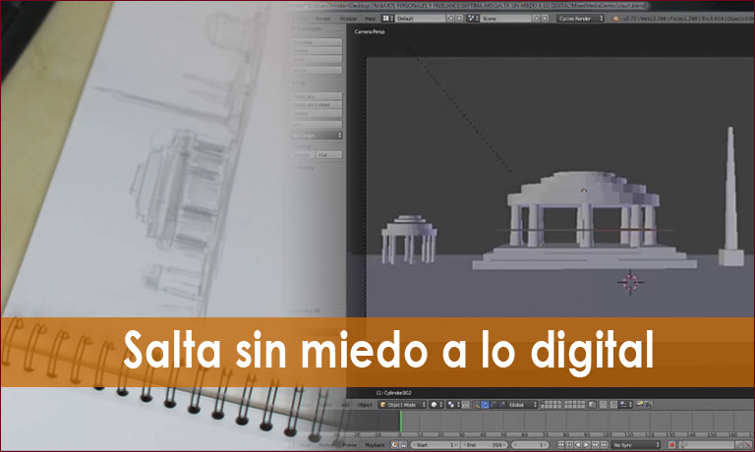Viewport: 755px width, 452px height.
Task: Open the Window menu
Action: coord(348,19)
